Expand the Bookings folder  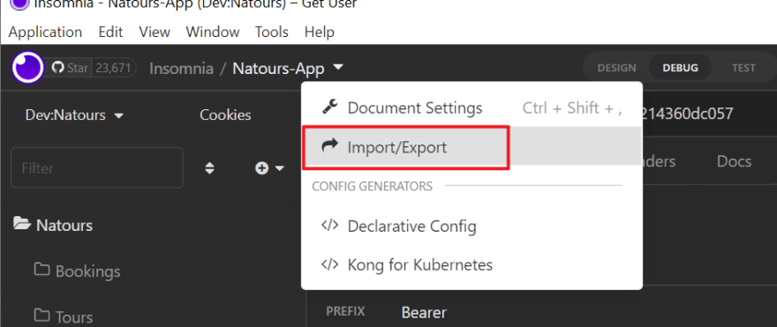(78, 271)
